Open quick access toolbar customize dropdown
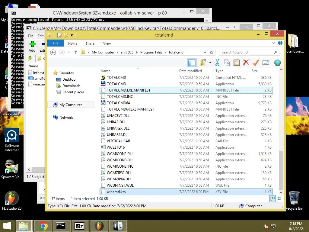 coord(72,35)
